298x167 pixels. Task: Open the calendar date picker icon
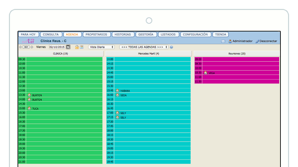coord(68,47)
